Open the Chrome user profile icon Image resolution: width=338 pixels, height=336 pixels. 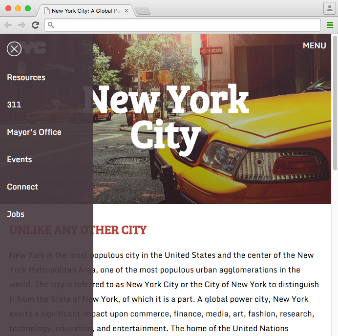[329, 8]
